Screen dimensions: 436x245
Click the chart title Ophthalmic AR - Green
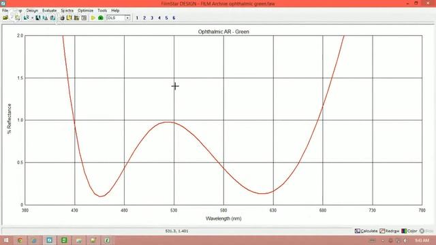tap(223, 32)
